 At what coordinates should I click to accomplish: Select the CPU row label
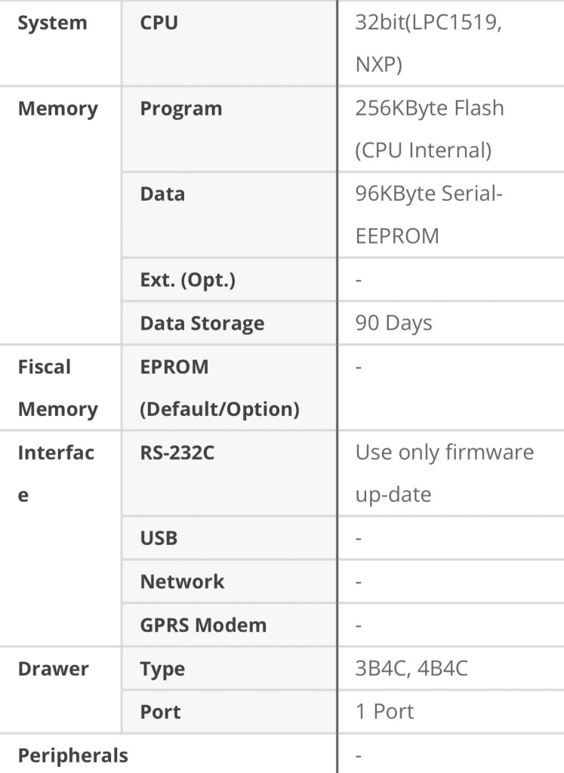pyautogui.click(x=159, y=23)
